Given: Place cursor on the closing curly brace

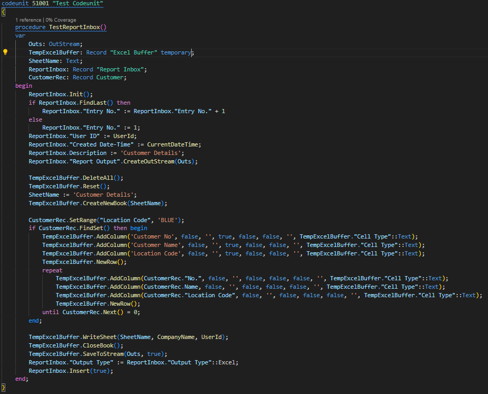Looking at the screenshot, I should 3,388.
